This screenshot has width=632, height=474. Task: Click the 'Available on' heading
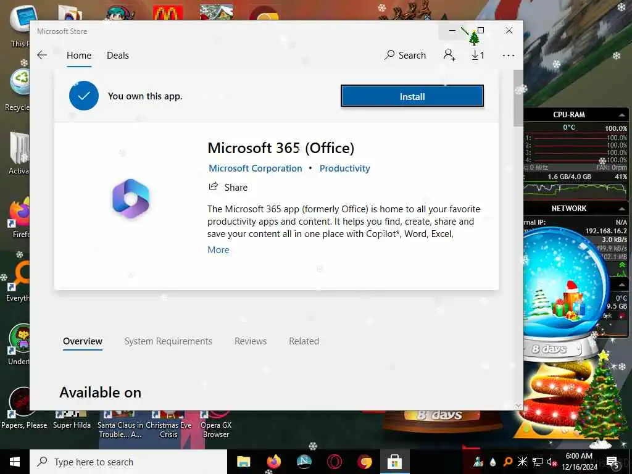[101, 393]
